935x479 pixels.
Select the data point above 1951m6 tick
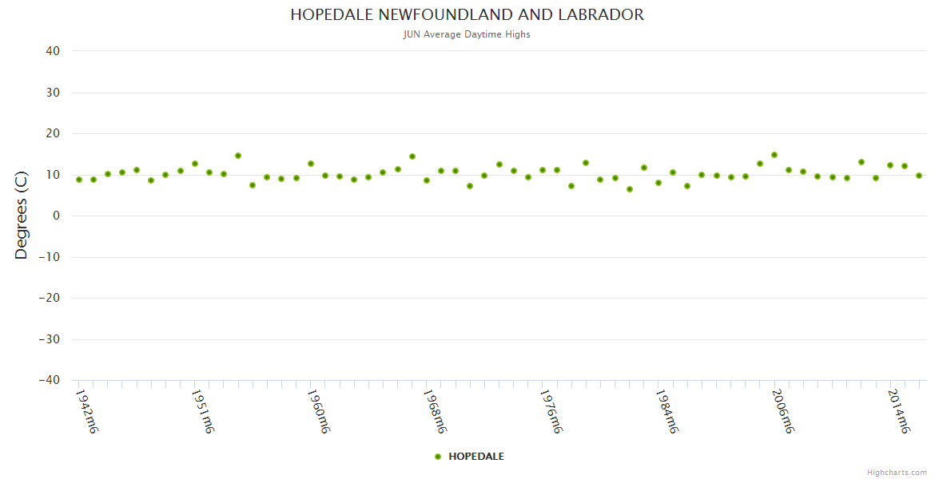coord(194,164)
